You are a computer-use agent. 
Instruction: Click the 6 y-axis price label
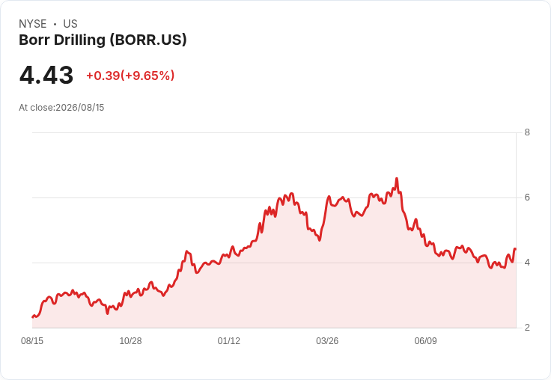pyautogui.click(x=527, y=197)
